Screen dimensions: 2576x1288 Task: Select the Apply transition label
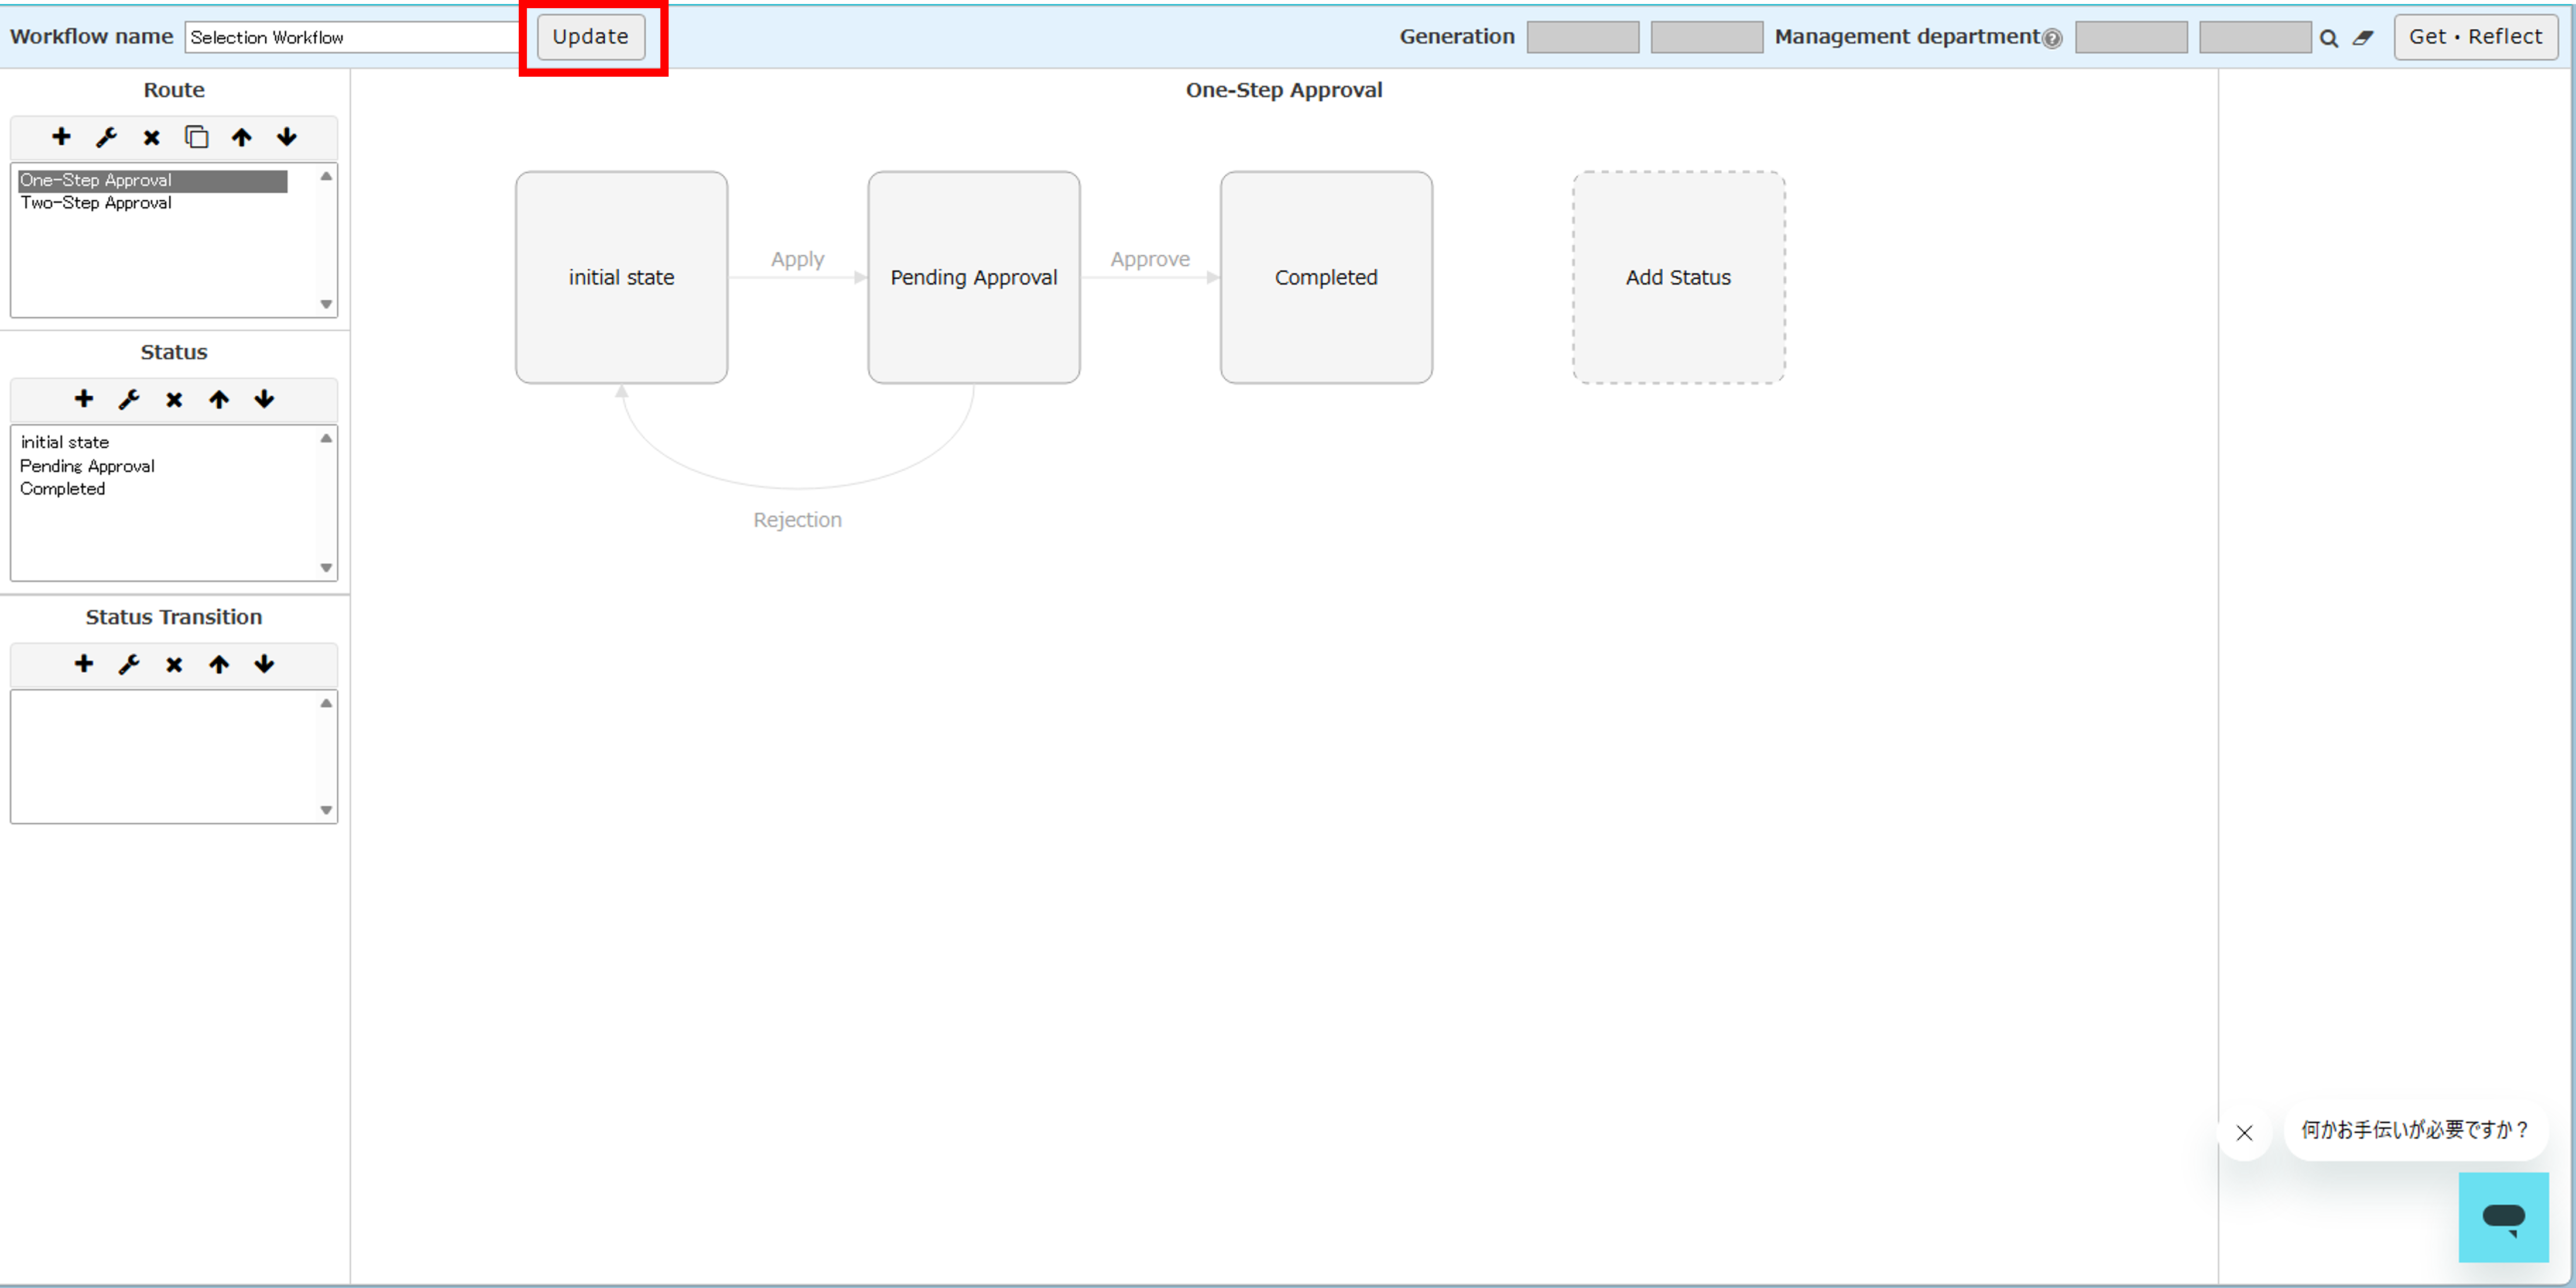(798, 259)
